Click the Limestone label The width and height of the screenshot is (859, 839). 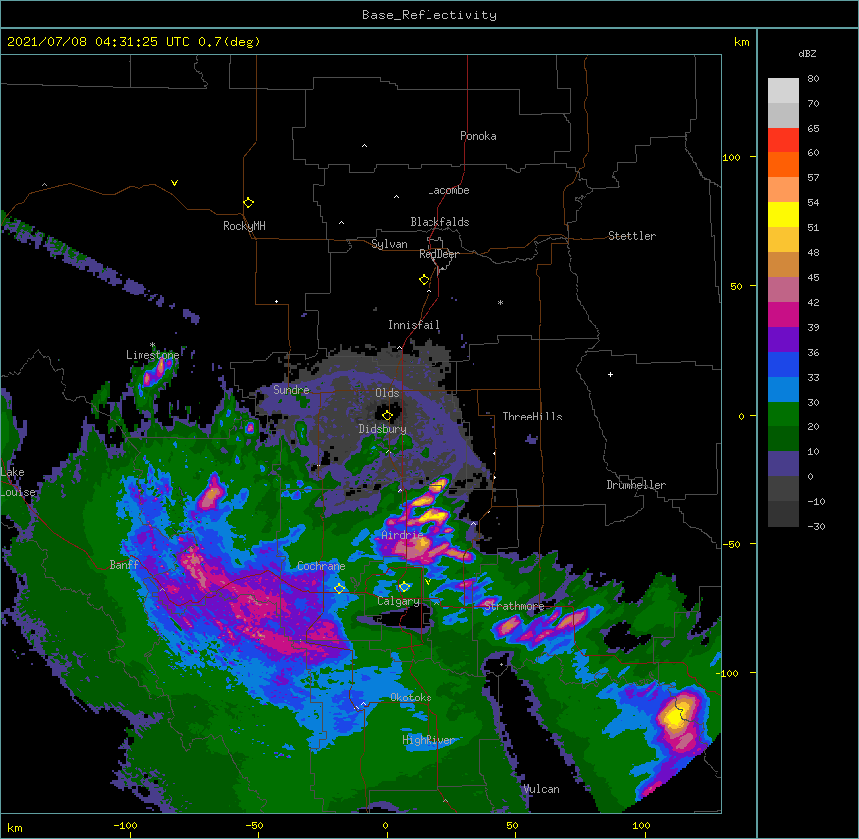coord(152,355)
